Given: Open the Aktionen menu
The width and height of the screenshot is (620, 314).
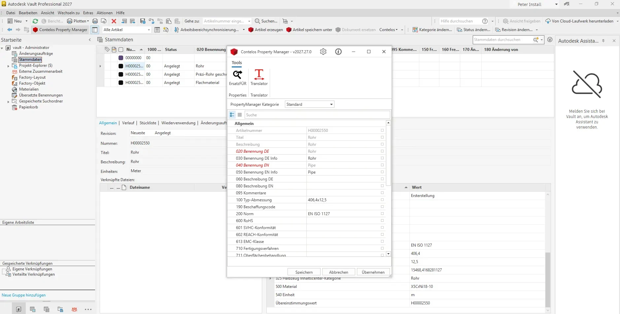Looking at the screenshot, I should (x=105, y=13).
